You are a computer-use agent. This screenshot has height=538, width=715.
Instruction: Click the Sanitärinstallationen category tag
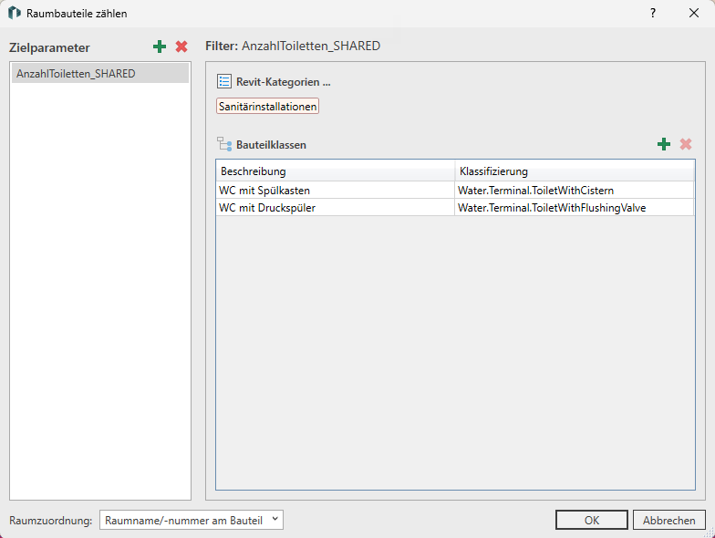tap(267, 106)
